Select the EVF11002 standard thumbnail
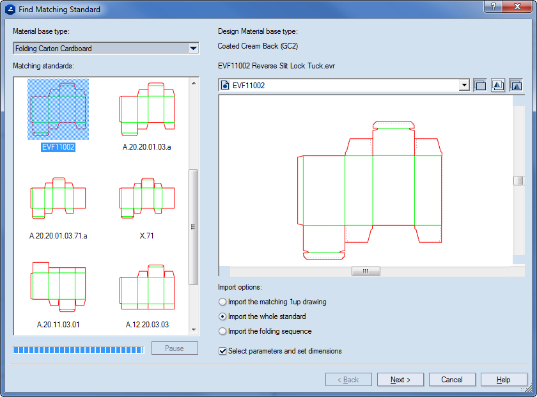This screenshot has height=397, width=537. (58, 109)
